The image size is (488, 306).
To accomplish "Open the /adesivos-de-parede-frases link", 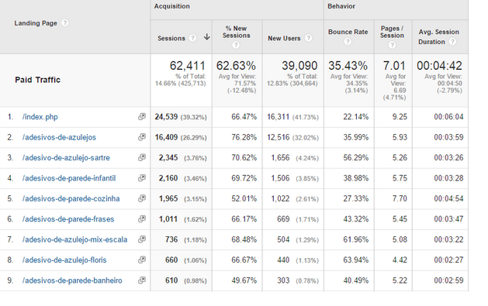I will click(x=68, y=219).
